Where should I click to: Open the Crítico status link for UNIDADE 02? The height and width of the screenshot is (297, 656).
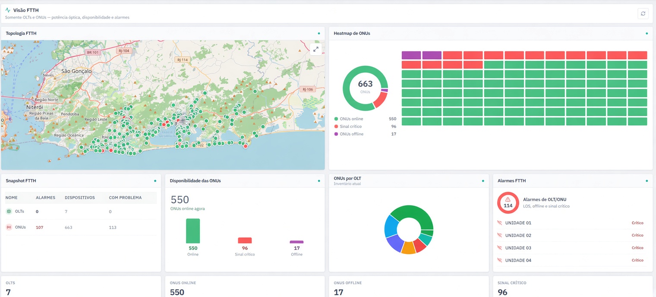[637, 235]
